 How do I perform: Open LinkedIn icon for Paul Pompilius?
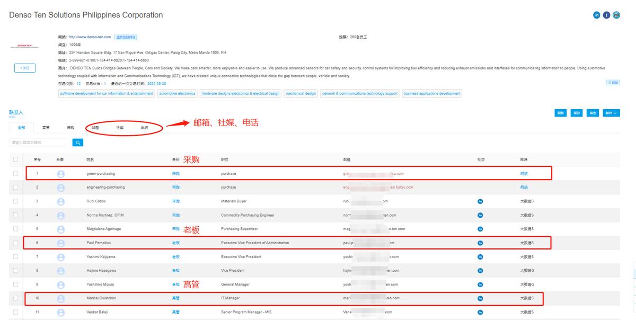pyautogui.click(x=480, y=243)
